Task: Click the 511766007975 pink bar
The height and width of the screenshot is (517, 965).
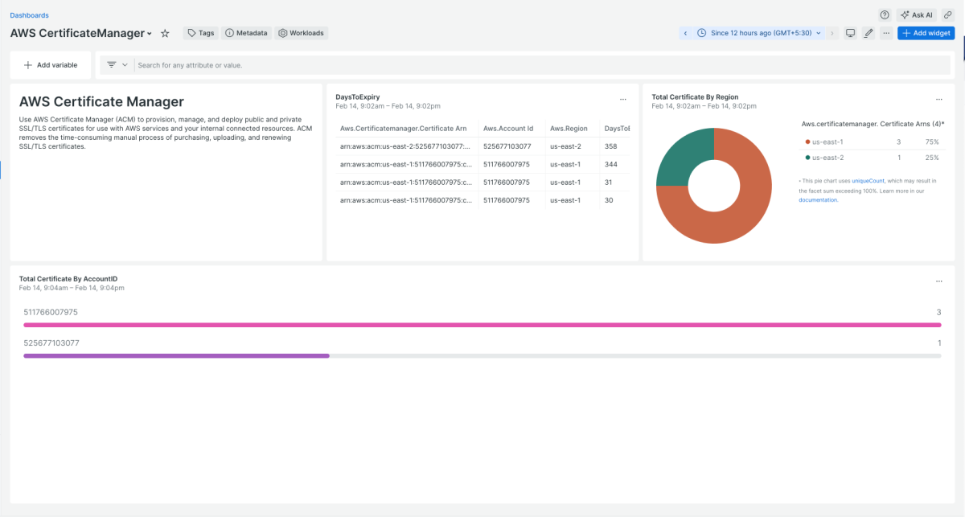Action: pyautogui.click(x=482, y=325)
